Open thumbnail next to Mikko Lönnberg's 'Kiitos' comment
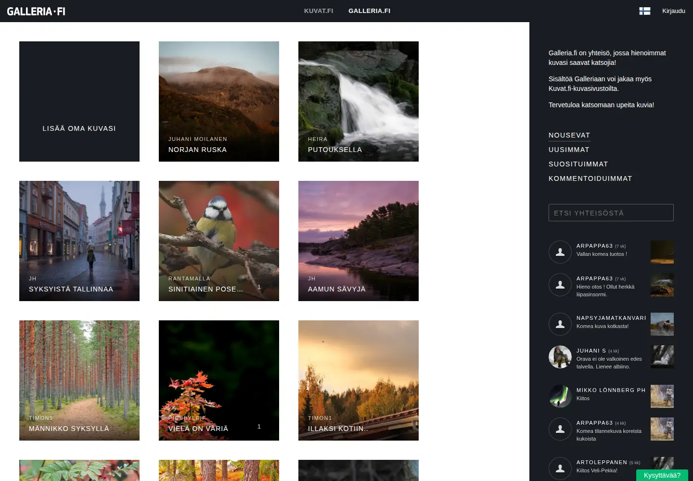Image resolution: width=693 pixels, height=481 pixels. [662, 396]
